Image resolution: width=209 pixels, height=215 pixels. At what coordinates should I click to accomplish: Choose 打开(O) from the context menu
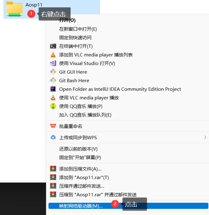[67, 20]
